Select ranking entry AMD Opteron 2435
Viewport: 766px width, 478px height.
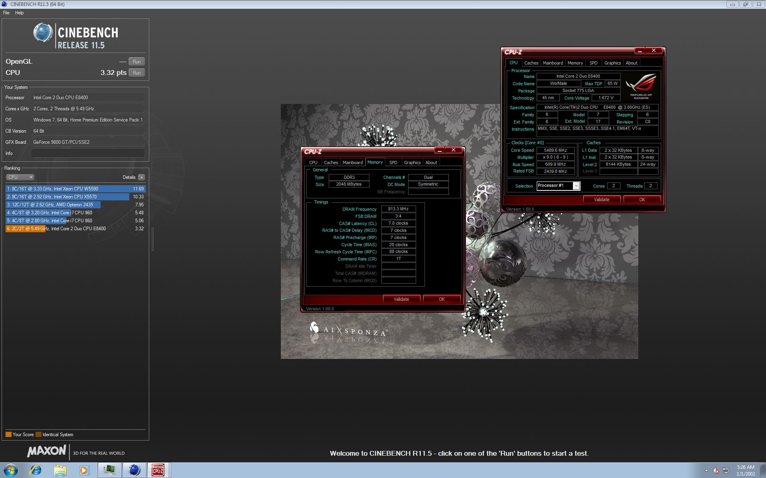pyautogui.click(x=75, y=205)
